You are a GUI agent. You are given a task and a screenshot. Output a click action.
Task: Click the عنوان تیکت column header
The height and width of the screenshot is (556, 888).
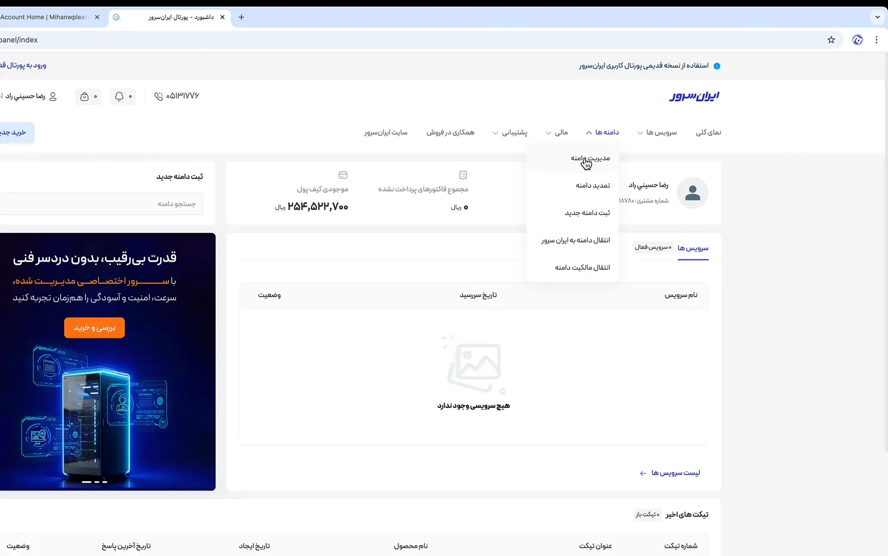(x=595, y=546)
